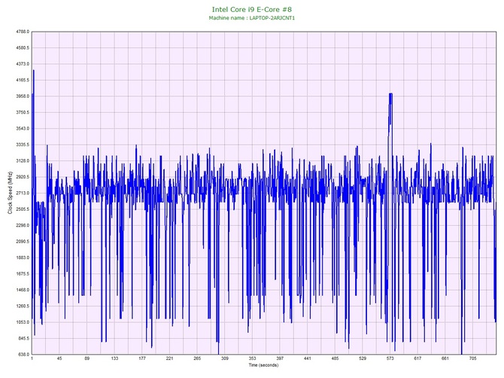
Task: Click the x-axis tick label 705
Action: tap(473, 358)
